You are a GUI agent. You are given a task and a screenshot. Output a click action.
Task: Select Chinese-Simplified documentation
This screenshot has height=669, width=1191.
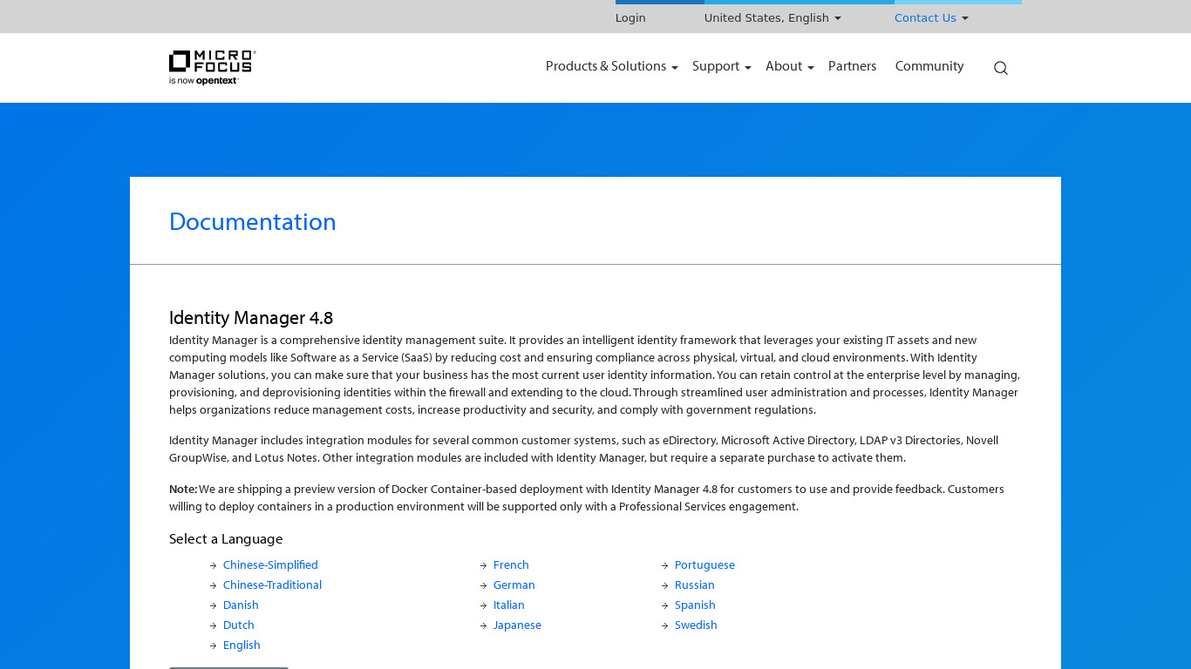click(x=270, y=565)
